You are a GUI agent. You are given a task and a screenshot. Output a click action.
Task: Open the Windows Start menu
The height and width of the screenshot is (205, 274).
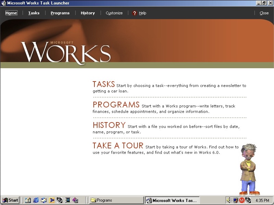pos(10,200)
